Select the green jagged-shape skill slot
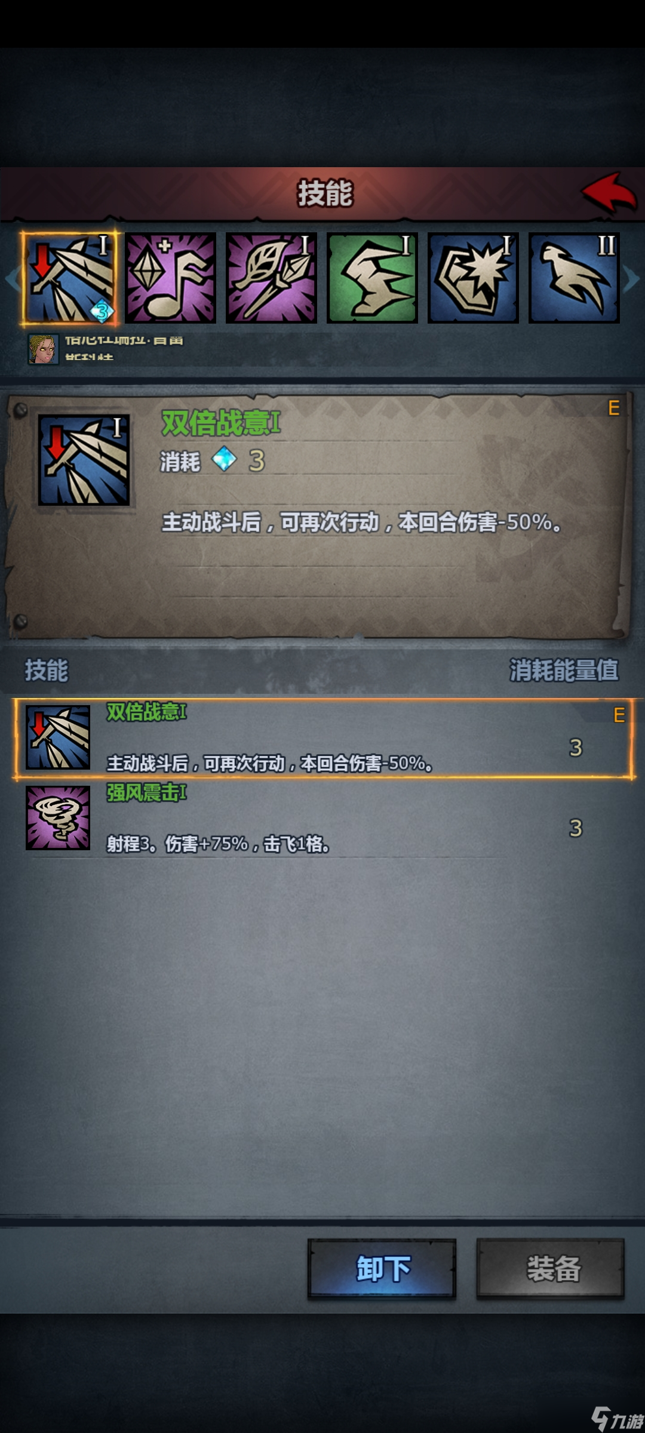Viewport: 645px width, 1433px height. point(372,278)
